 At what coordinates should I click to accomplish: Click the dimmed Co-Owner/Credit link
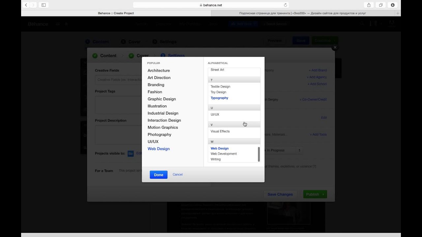[313, 99]
